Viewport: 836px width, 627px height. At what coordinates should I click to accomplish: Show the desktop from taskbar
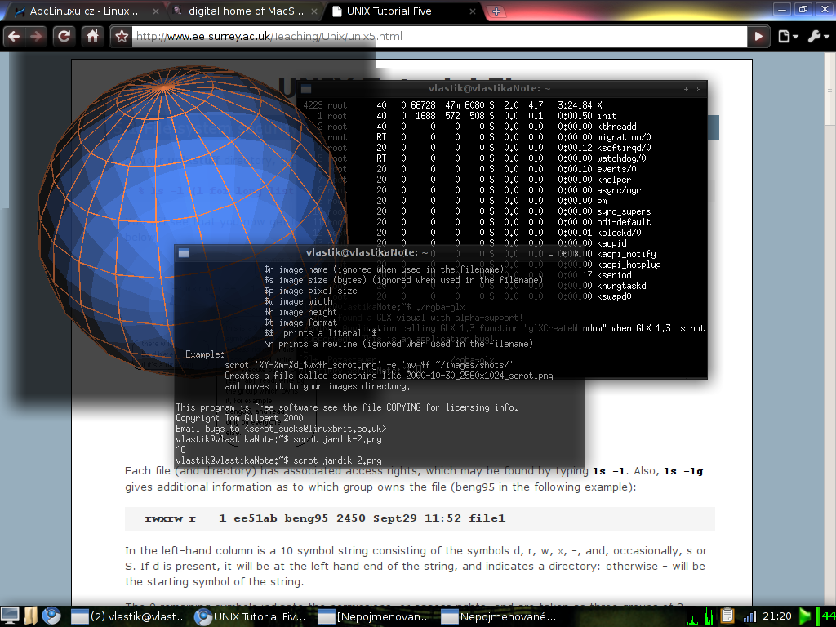(x=10, y=616)
